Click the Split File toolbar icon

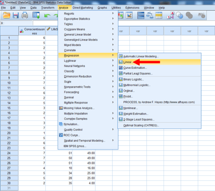(141, 15)
